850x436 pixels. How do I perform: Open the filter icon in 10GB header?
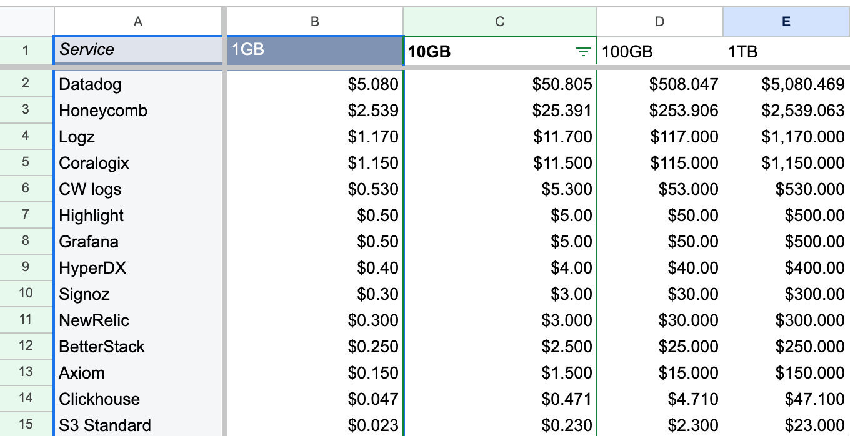pos(583,52)
